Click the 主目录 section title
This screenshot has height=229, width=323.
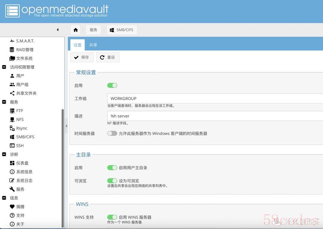[x=83, y=155]
